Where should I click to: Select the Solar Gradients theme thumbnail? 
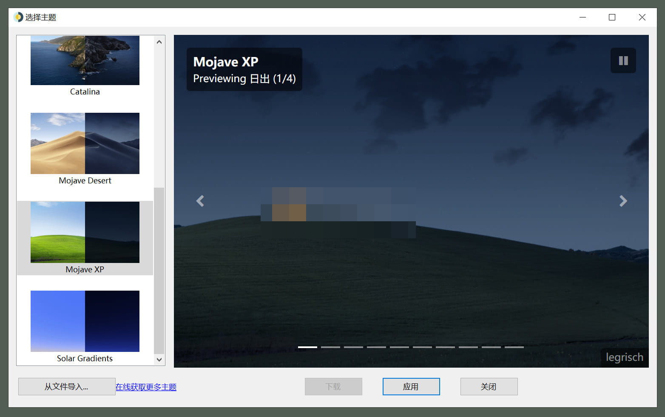point(85,321)
